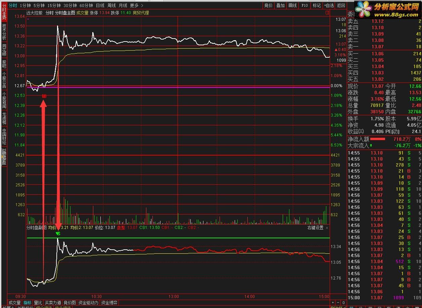This screenshot has height=308, width=422.
Task: Click the 最低 12.56 value
Action: [416, 99]
